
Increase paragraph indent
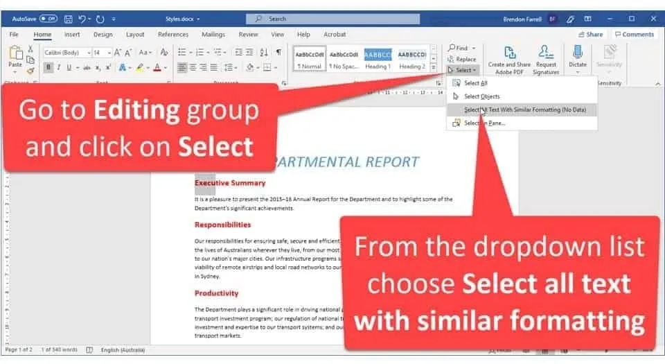(x=249, y=52)
